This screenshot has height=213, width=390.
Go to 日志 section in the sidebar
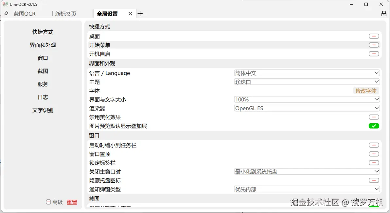click(x=43, y=97)
